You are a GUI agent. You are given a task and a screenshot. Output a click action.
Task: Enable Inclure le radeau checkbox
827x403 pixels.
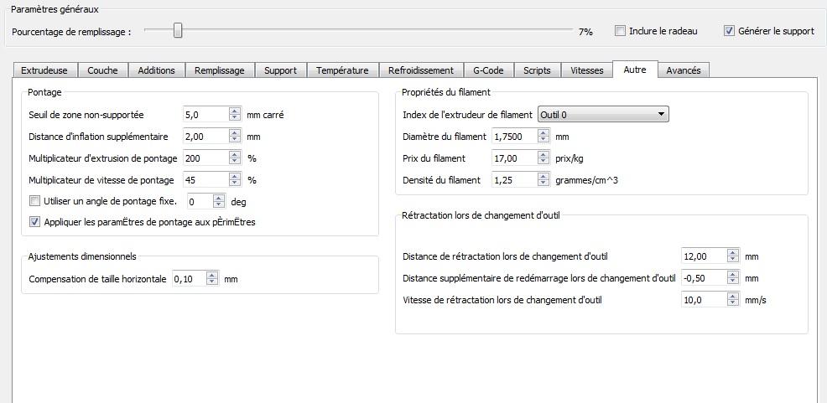point(621,31)
